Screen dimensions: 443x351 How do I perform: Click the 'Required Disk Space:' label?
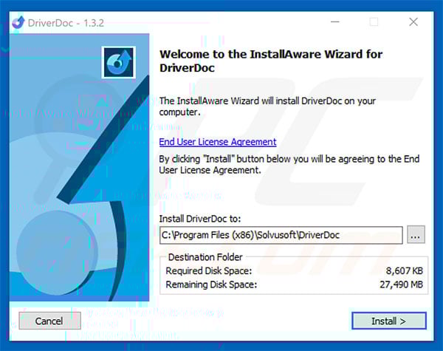point(208,270)
